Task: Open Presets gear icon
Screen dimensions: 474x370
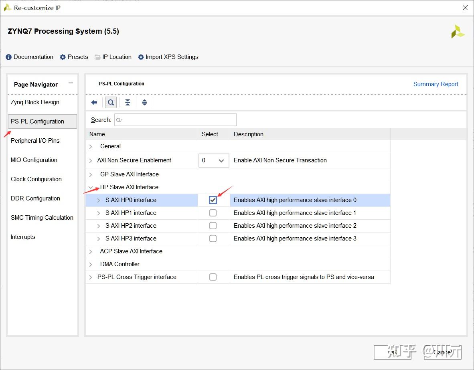Action: 63,57
